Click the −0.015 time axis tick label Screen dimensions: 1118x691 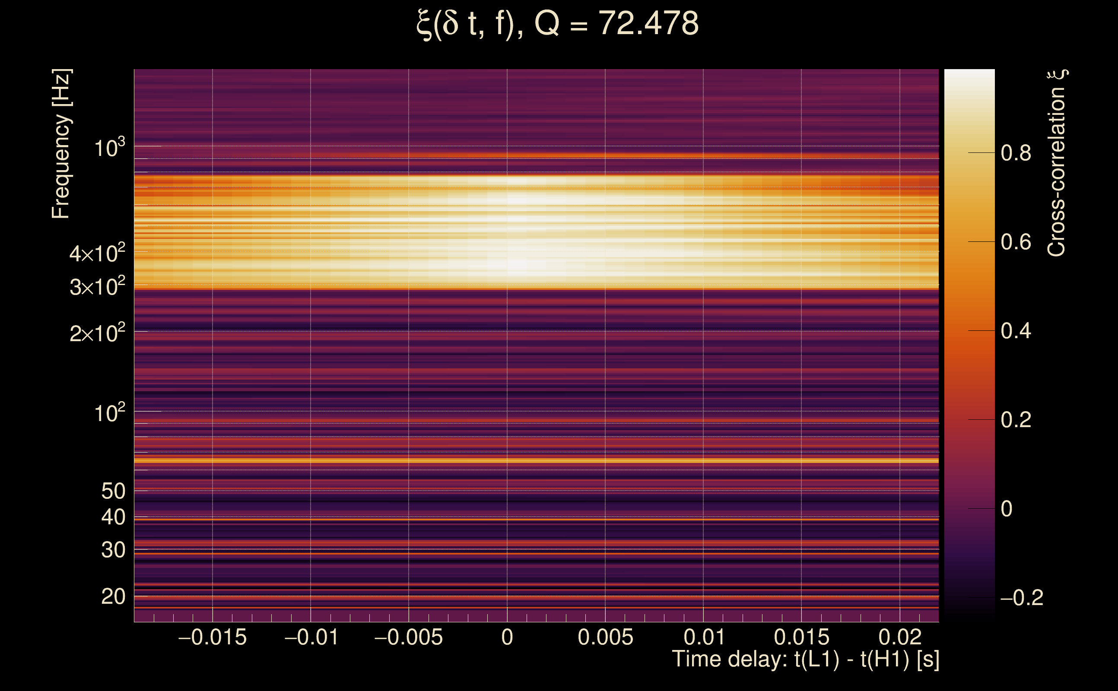click(212, 637)
